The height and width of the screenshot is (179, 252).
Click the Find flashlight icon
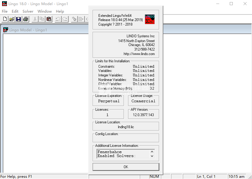point(74,19)
